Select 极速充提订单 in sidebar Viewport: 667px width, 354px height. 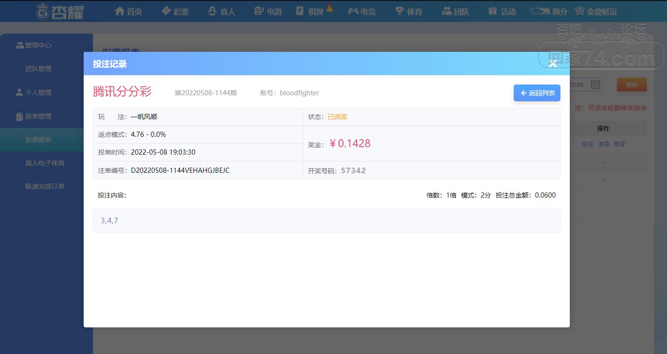45,186
